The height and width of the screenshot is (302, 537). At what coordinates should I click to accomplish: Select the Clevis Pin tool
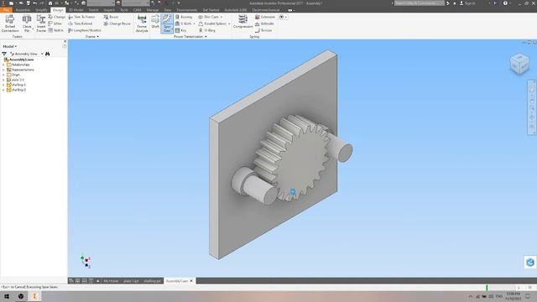(27, 23)
